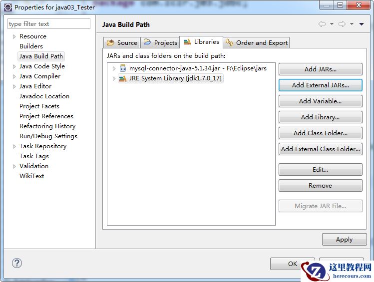Image resolution: width=374 pixels, height=282 pixels.
Task: Select Validation in the tree
Action: pos(34,166)
